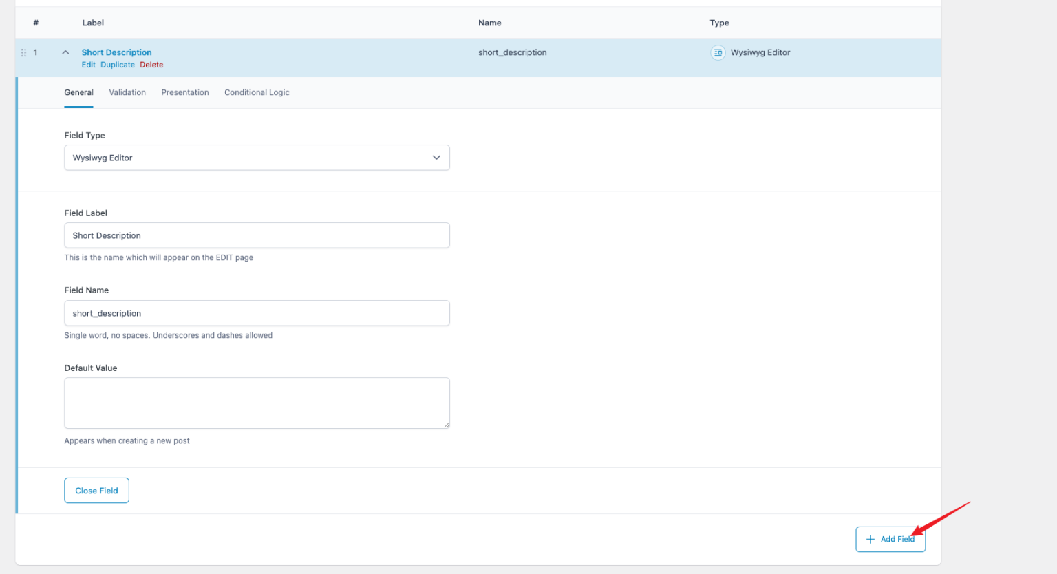Viewport: 1057px width, 574px height.
Task: Click the Short Description field title link
Action: click(x=116, y=52)
